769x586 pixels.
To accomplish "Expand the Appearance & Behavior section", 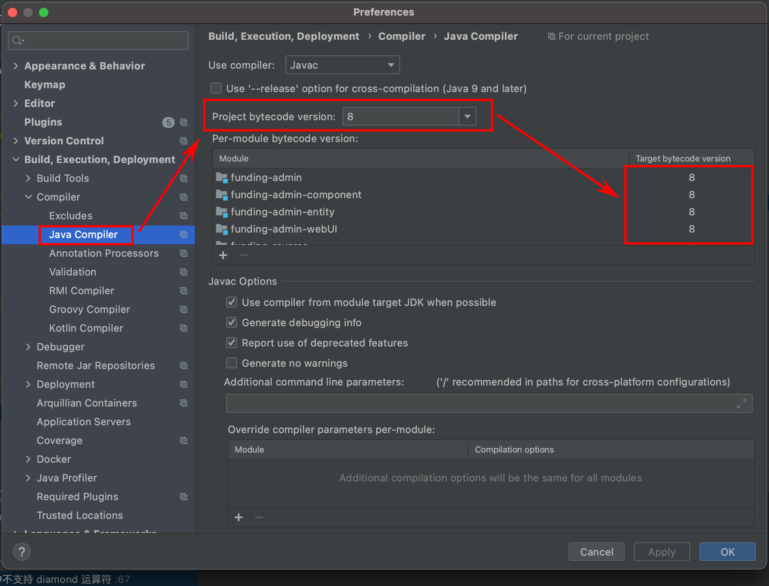I will coord(16,66).
